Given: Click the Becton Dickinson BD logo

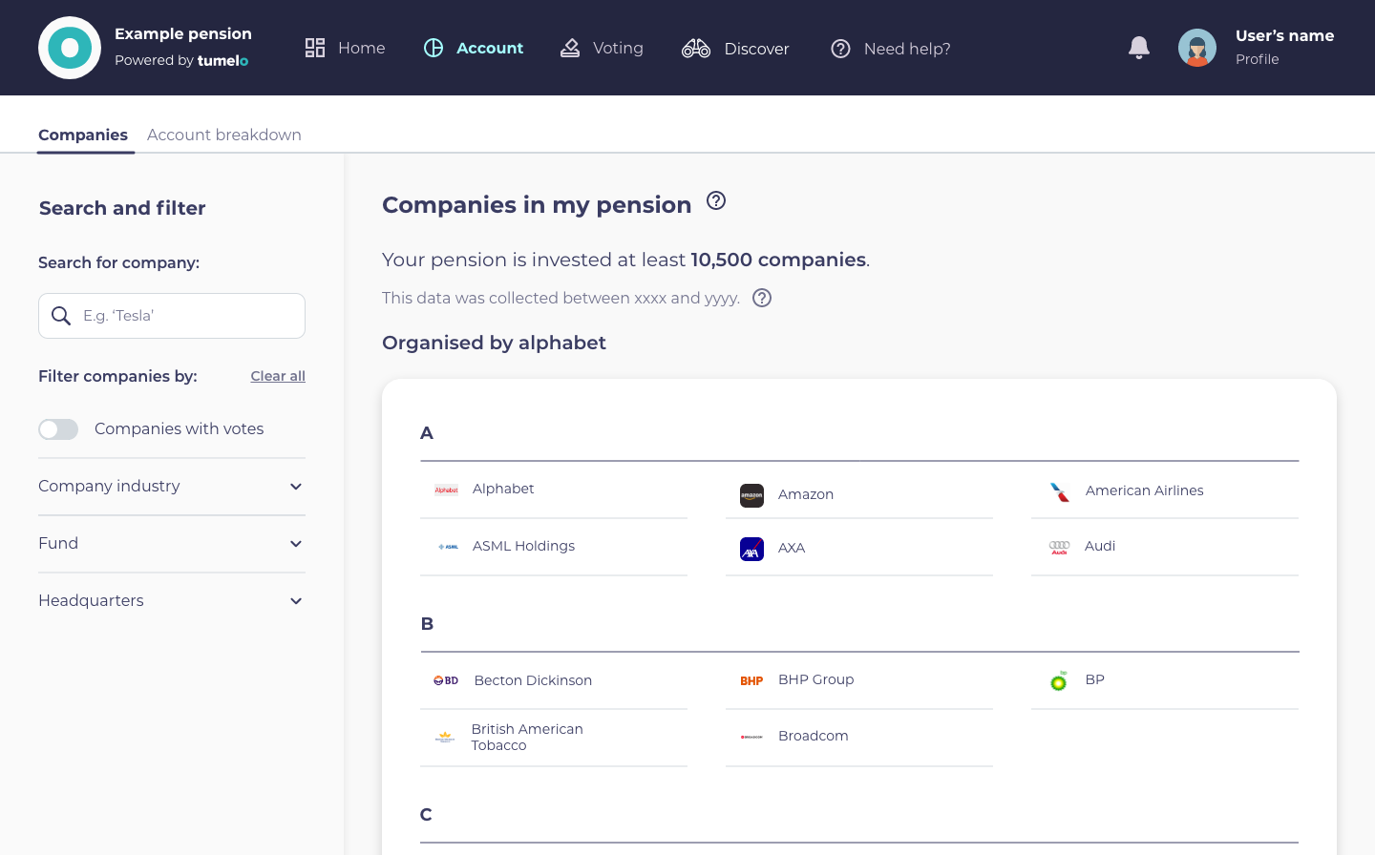Looking at the screenshot, I should pos(446,680).
